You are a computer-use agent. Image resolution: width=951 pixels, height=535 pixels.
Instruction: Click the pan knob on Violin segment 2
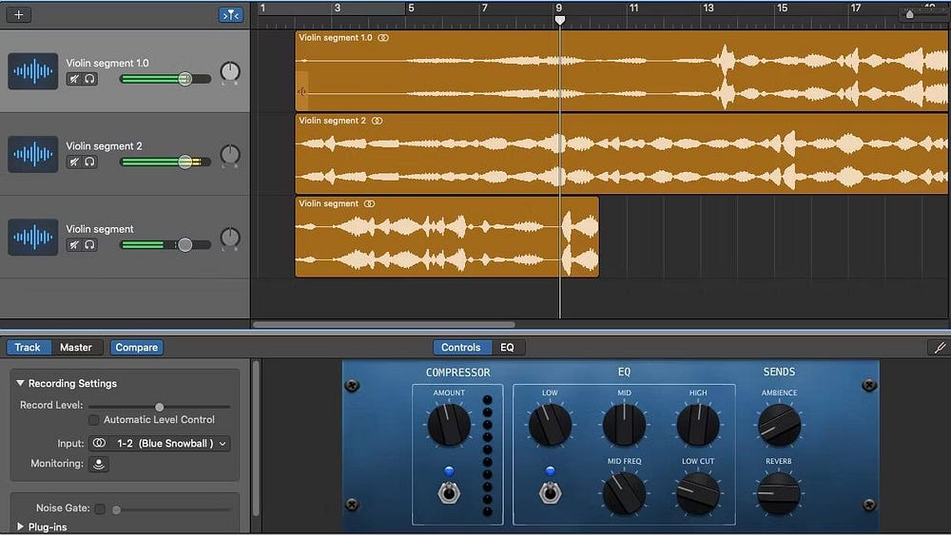pyautogui.click(x=230, y=155)
